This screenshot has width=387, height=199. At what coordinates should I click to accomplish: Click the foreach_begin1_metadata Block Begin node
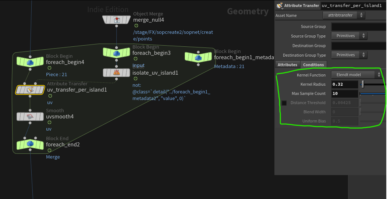click(198, 57)
